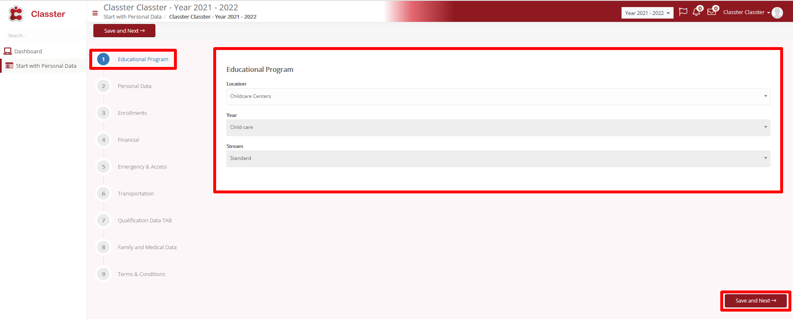Click the Dashboard laptop icon
This screenshot has width=793, height=319.
(x=8, y=51)
